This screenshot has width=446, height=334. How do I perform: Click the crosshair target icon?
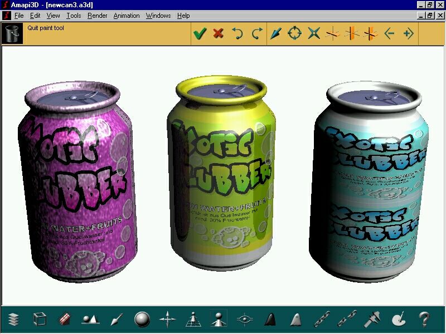[294, 34]
